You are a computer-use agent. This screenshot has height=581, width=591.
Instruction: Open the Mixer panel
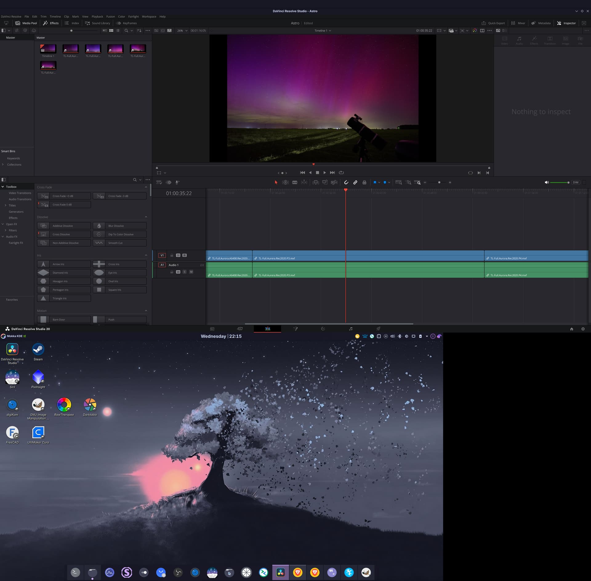(x=518, y=23)
